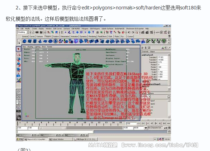Click the New Scene icon on status line
The width and height of the screenshot is (210, 151).
pos(33,32)
